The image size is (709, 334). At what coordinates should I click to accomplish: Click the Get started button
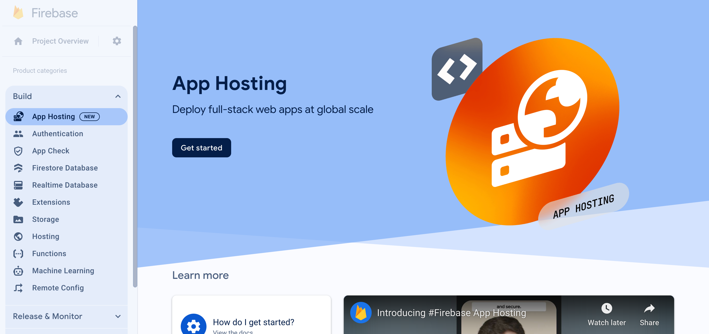tap(202, 147)
